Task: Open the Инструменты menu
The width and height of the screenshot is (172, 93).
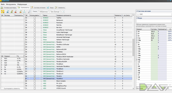Action: (11, 4)
